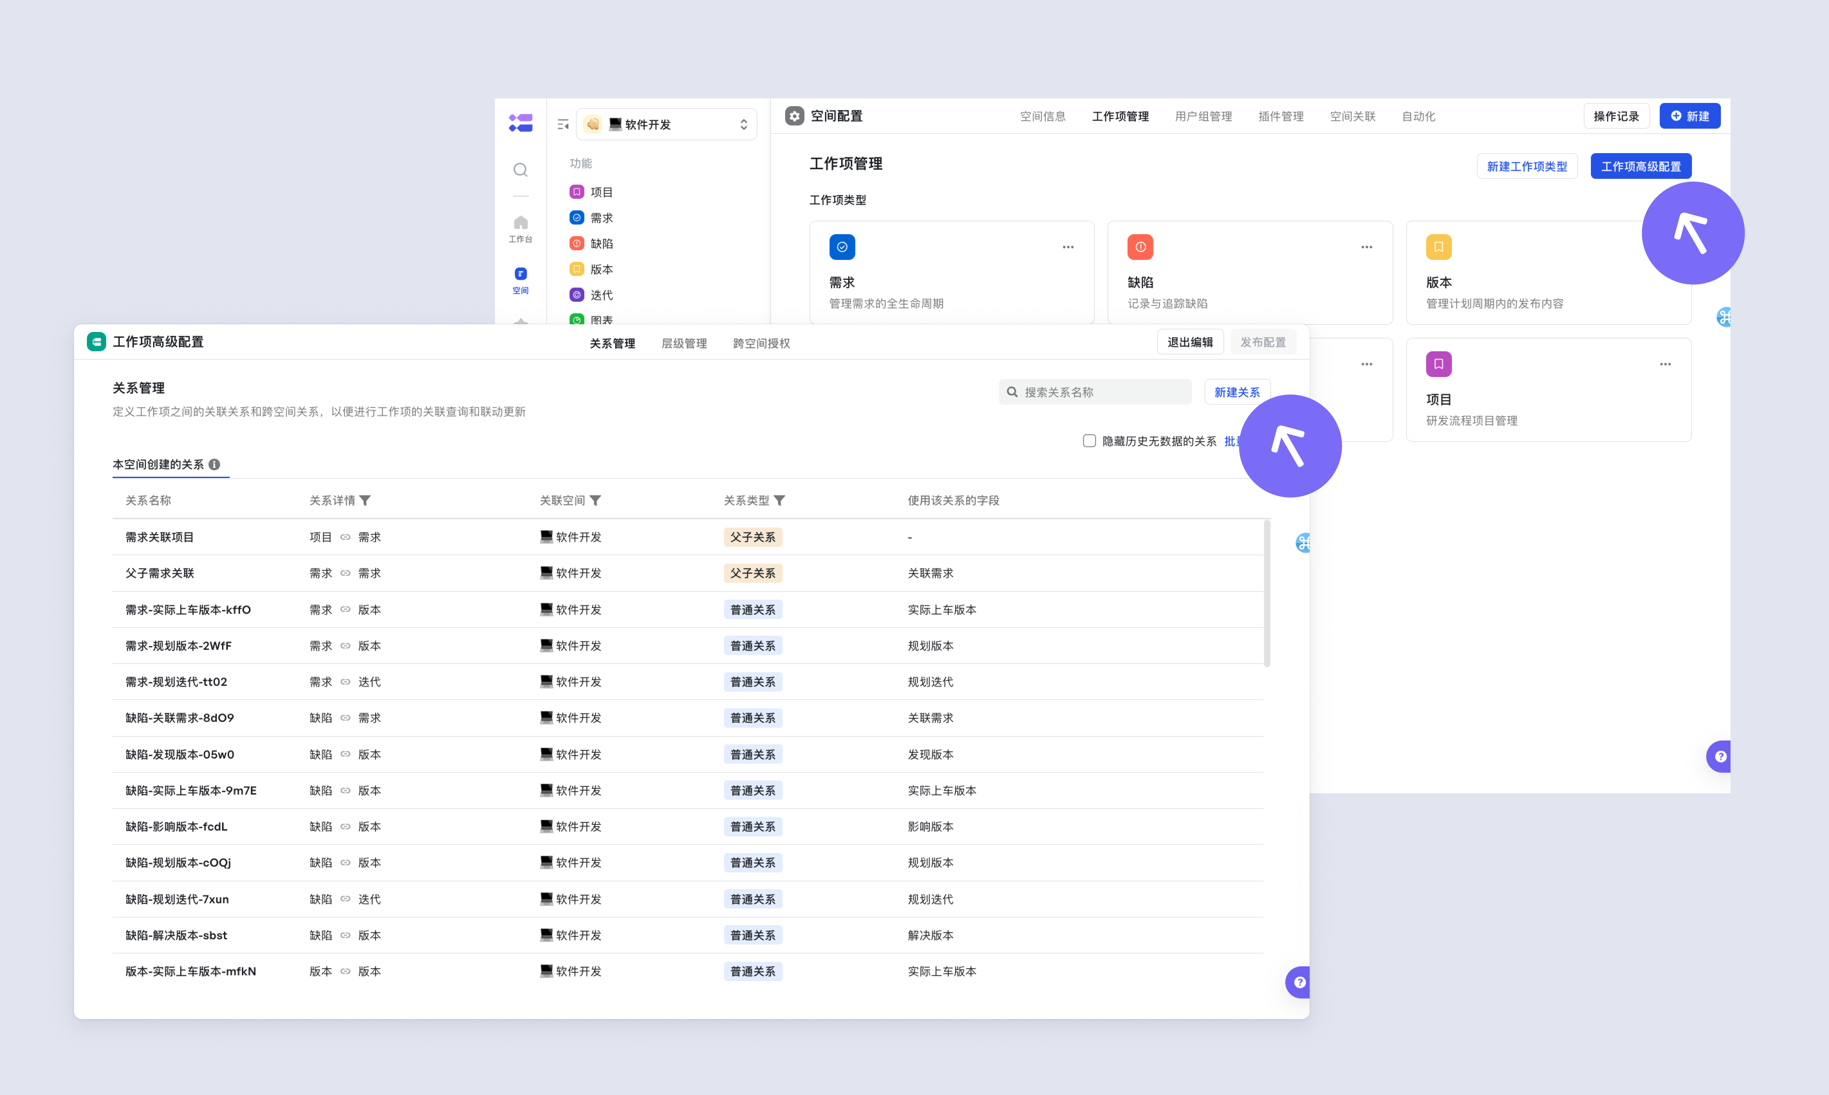The image size is (1829, 1095).
Task: Switch to the 空间信息 tab
Action: [1042, 116]
